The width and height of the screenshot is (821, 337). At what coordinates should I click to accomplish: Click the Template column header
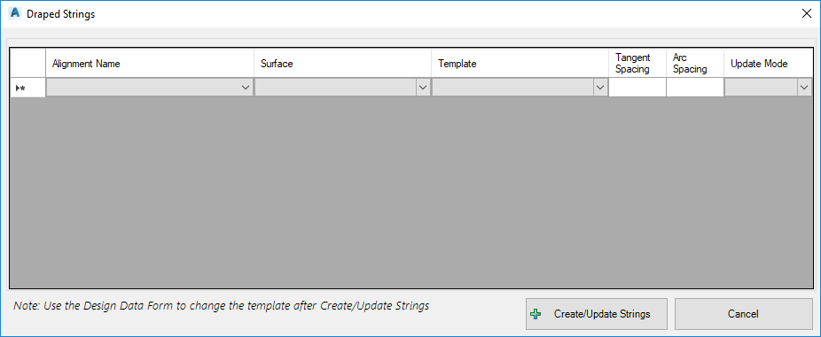pos(520,64)
